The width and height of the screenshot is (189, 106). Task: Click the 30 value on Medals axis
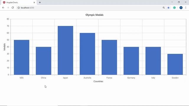8,54
